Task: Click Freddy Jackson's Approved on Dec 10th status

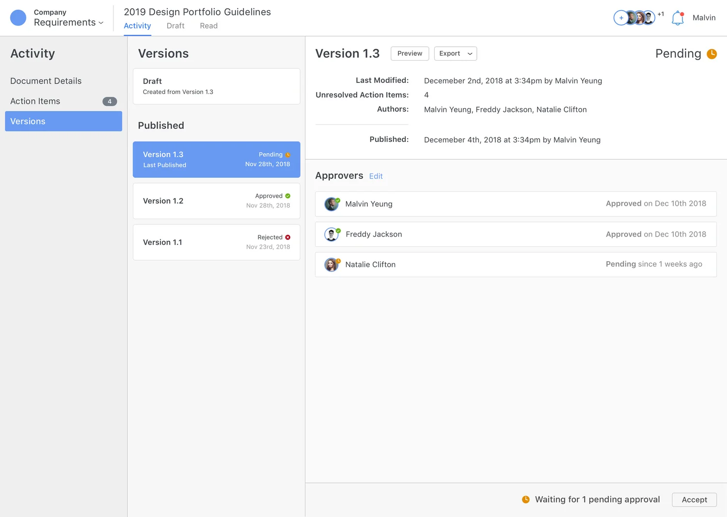Action: (x=656, y=234)
